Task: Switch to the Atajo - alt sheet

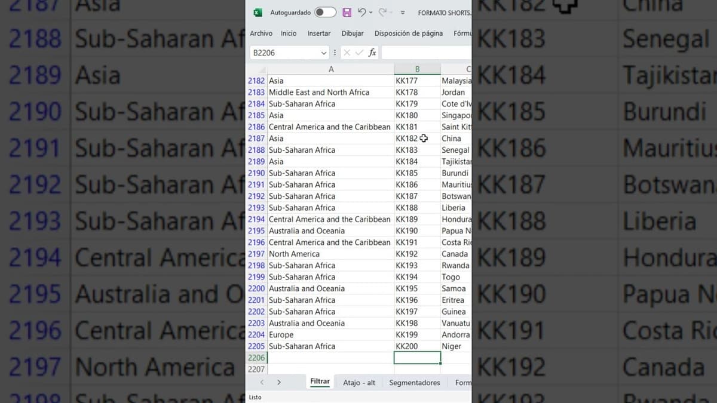Action: click(359, 383)
